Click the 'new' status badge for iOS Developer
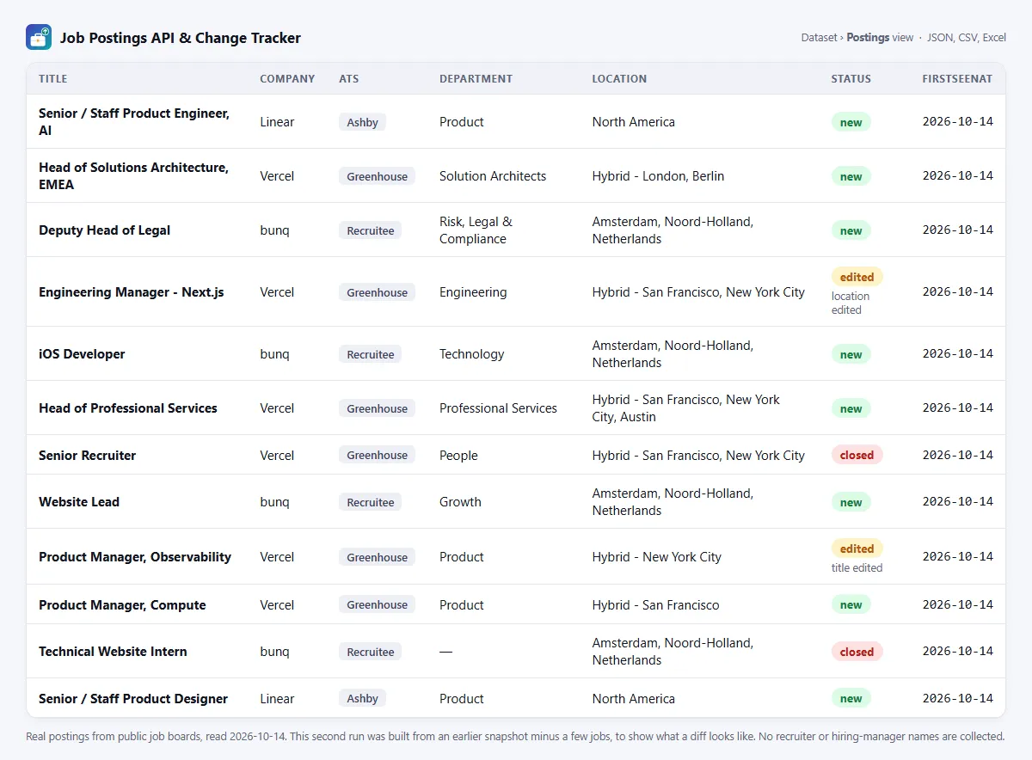 [851, 354]
